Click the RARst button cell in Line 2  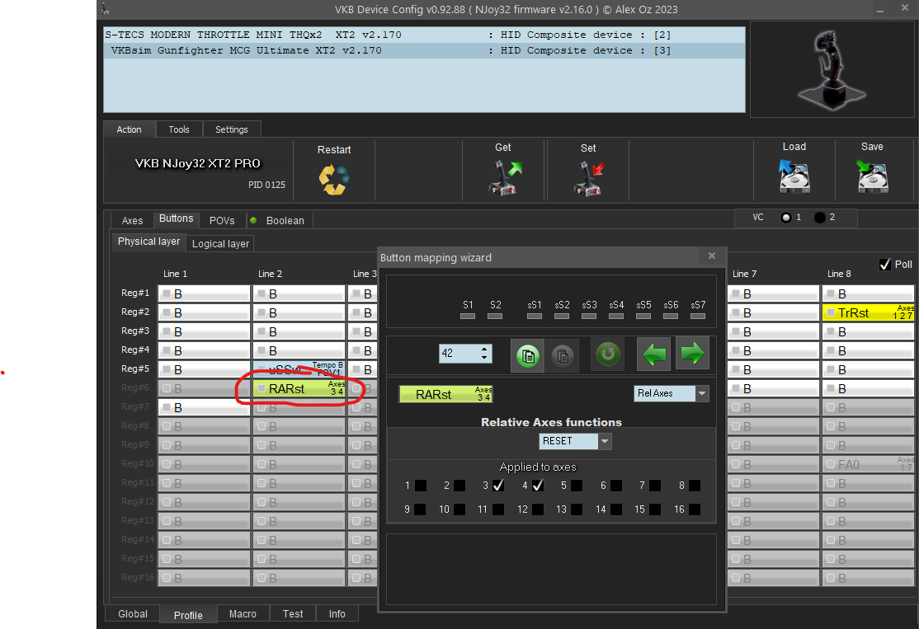click(299, 389)
